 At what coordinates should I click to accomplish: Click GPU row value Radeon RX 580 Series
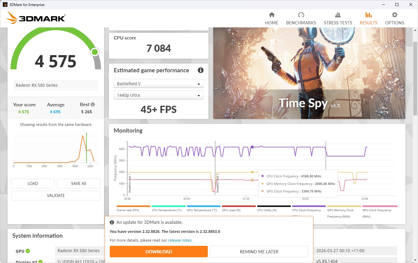[78, 251]
